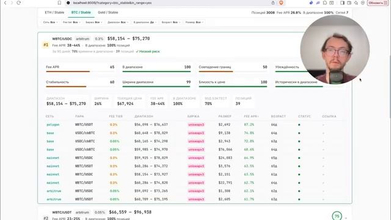Click the polygon network link
Screen dimensions: 391x220
pyautogui.click(x=53, y=125)
